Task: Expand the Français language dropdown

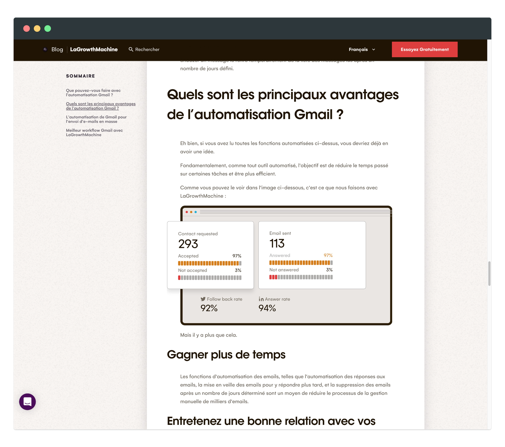Action: click(x=362, y=49)
